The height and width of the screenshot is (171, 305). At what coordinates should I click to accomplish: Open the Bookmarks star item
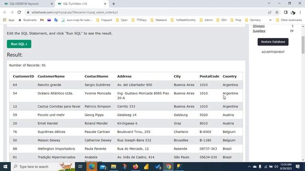pyautogui.click(x=28, y=20)
